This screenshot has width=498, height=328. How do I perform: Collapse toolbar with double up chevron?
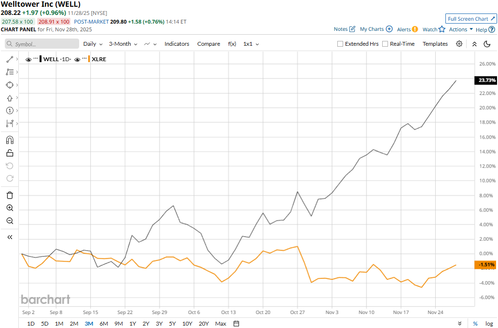(x=474, y=44)
